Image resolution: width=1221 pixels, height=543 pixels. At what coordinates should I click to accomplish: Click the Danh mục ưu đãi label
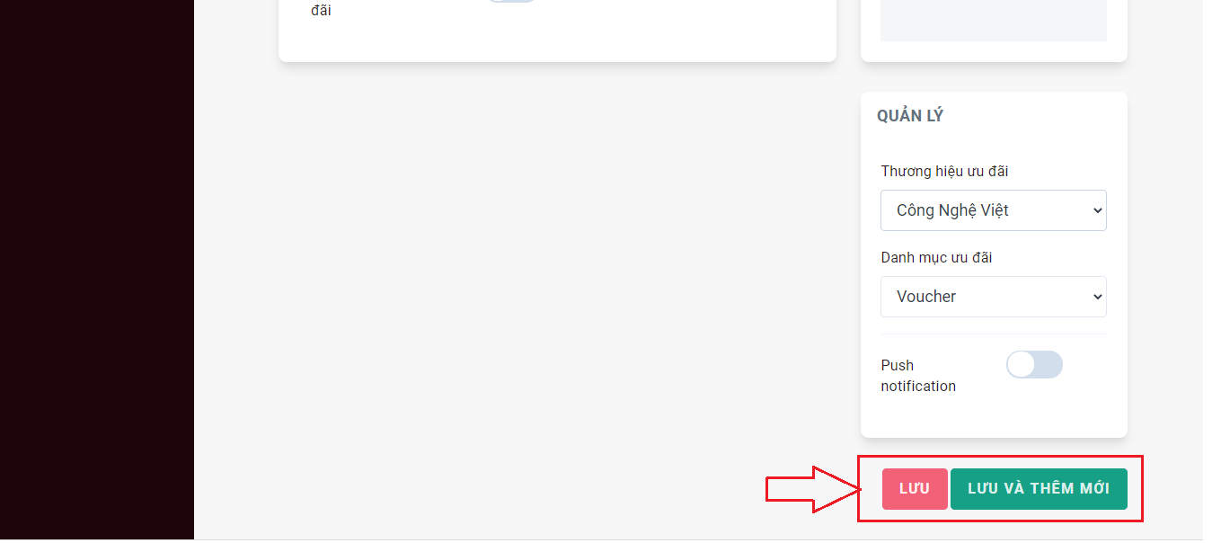(x=936, y=257)
